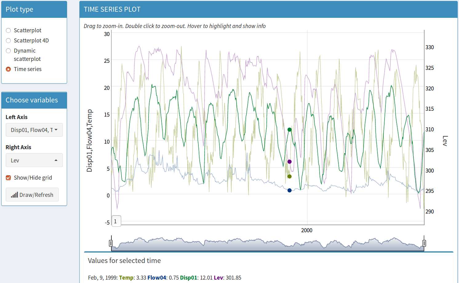The image size is (459, 283).
Task: Open the Left Axis variables dropdown
Action: click(34, 130)
